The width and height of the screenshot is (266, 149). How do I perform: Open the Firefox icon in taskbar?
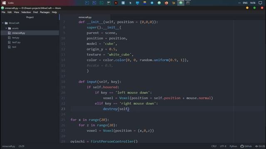166,3
